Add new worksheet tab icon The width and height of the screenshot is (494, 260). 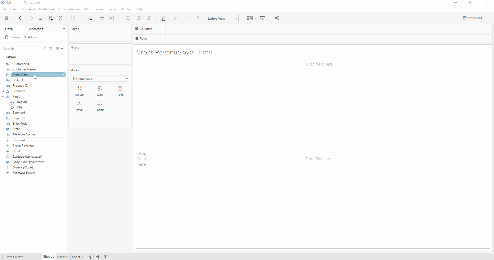(x=89, y=257)
